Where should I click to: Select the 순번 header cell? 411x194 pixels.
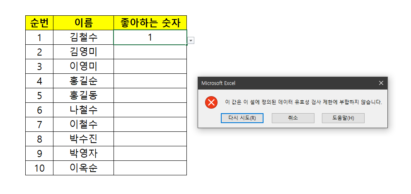39,23
